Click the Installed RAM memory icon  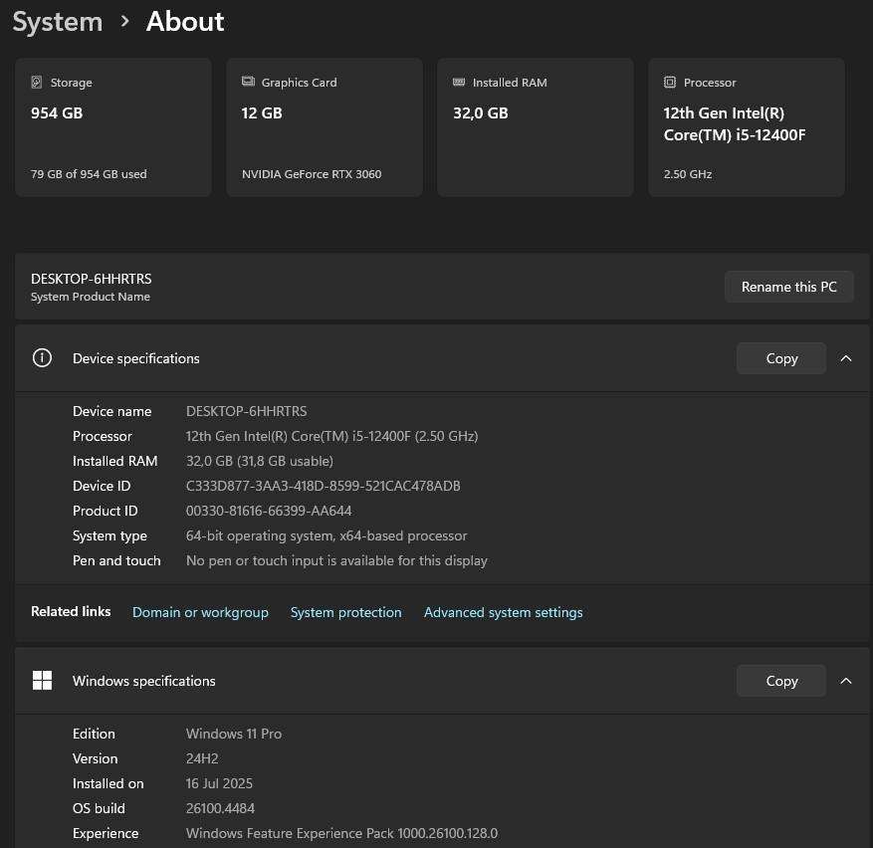pyautogui.click(x=459, y=82)
